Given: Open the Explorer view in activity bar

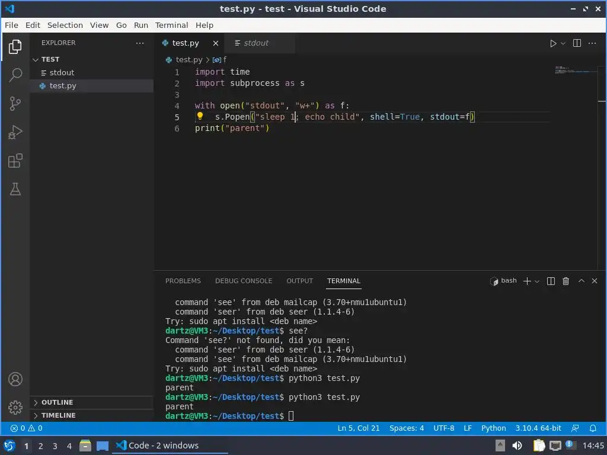Looking at the screenshot, I should pos(15,47).
